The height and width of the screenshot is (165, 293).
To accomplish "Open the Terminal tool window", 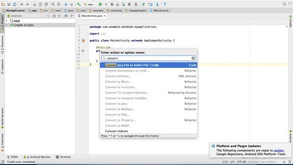I will (x=63, y=157).
